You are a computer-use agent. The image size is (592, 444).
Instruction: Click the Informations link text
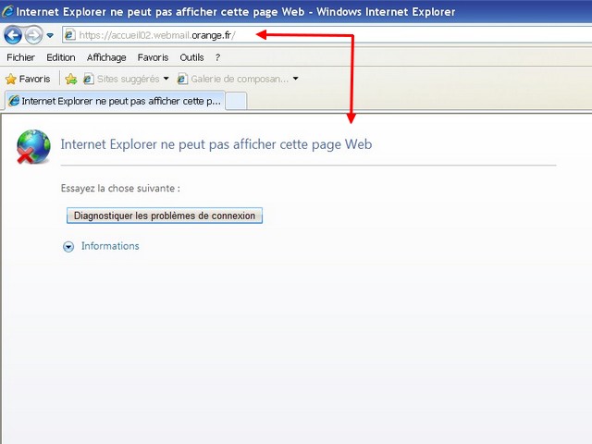[110, 246]
